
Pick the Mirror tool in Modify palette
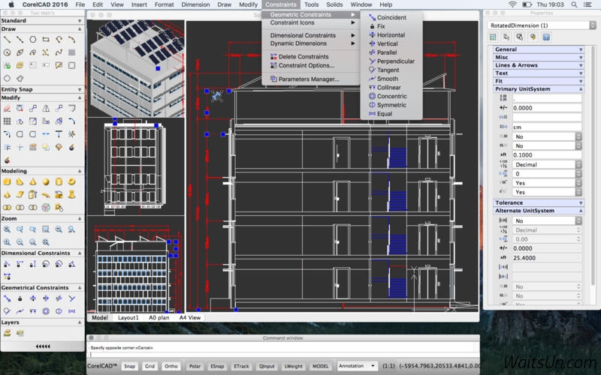pyautogui.click(x=46, y=109)
